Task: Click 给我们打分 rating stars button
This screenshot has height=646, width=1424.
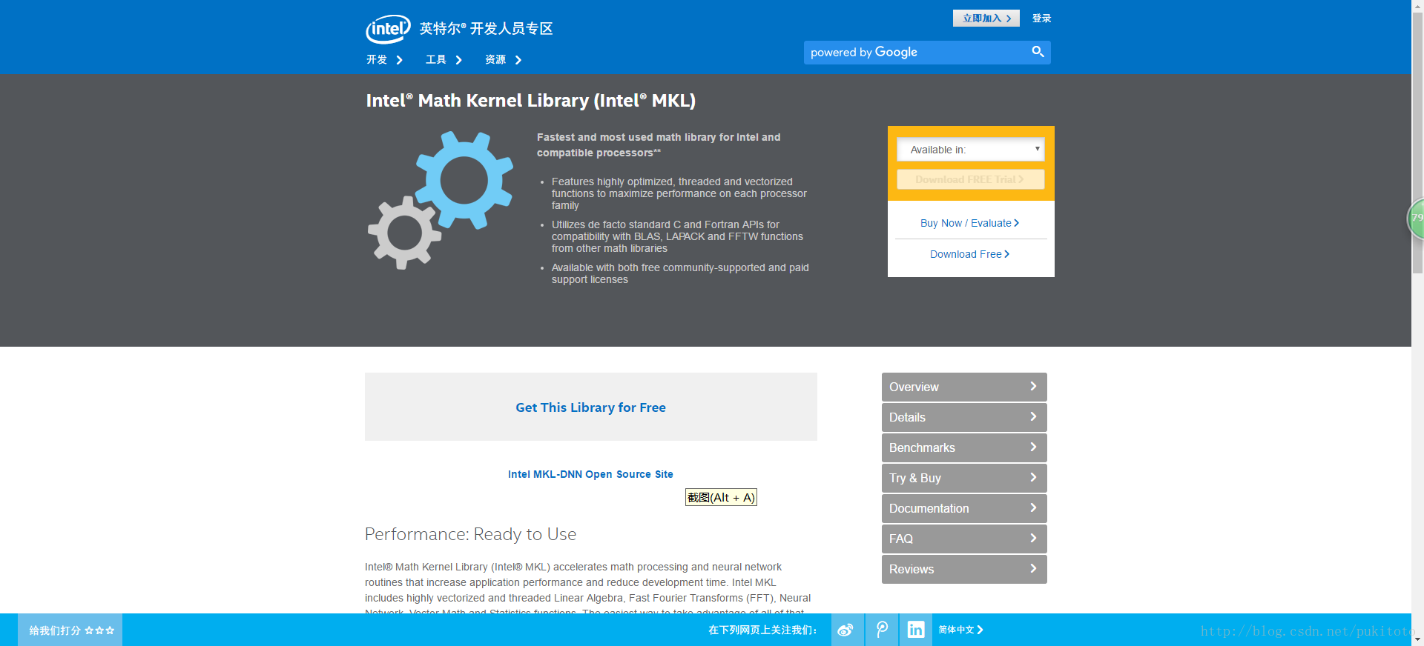Action: (70, 630)
